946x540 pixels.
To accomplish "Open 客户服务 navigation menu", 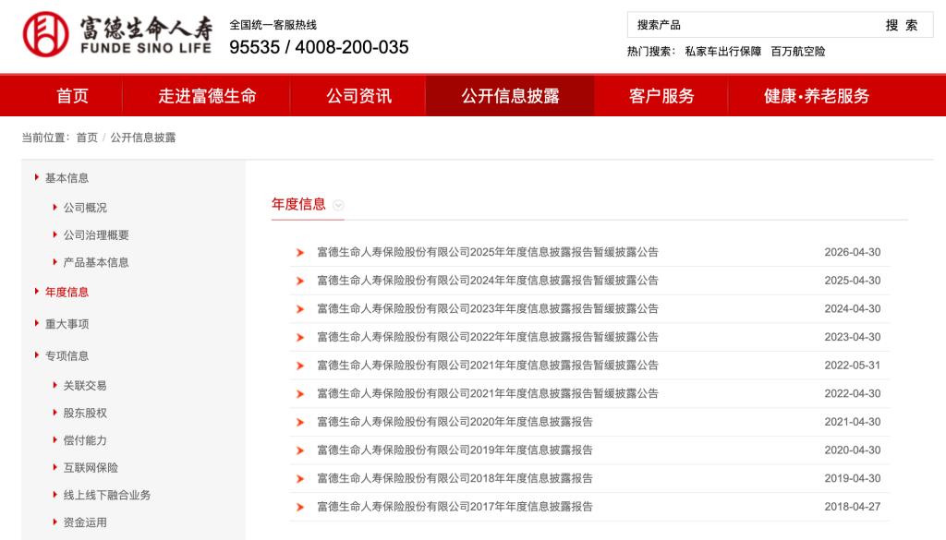I will coord(661,96).
